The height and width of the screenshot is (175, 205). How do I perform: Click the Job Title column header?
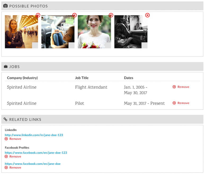click(x=82, y=78)
